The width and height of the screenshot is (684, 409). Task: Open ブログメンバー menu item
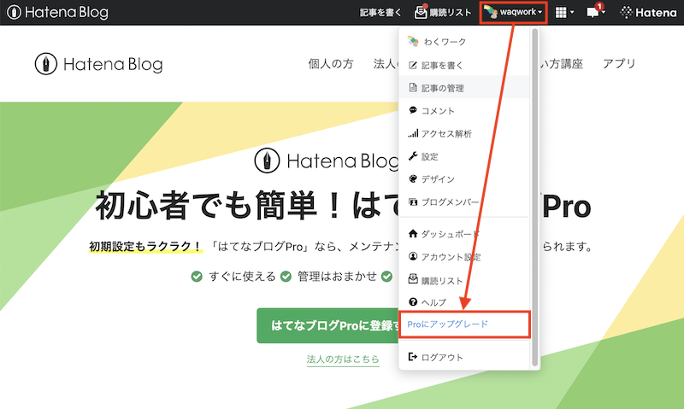pyautogui.click(x=463, y=202)
